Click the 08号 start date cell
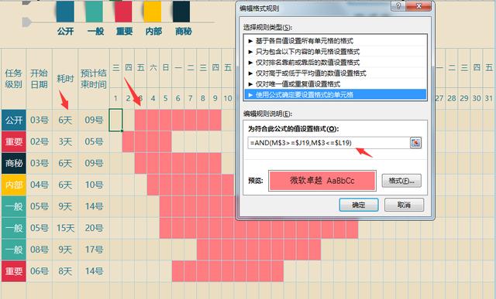 tap(40, 250)
